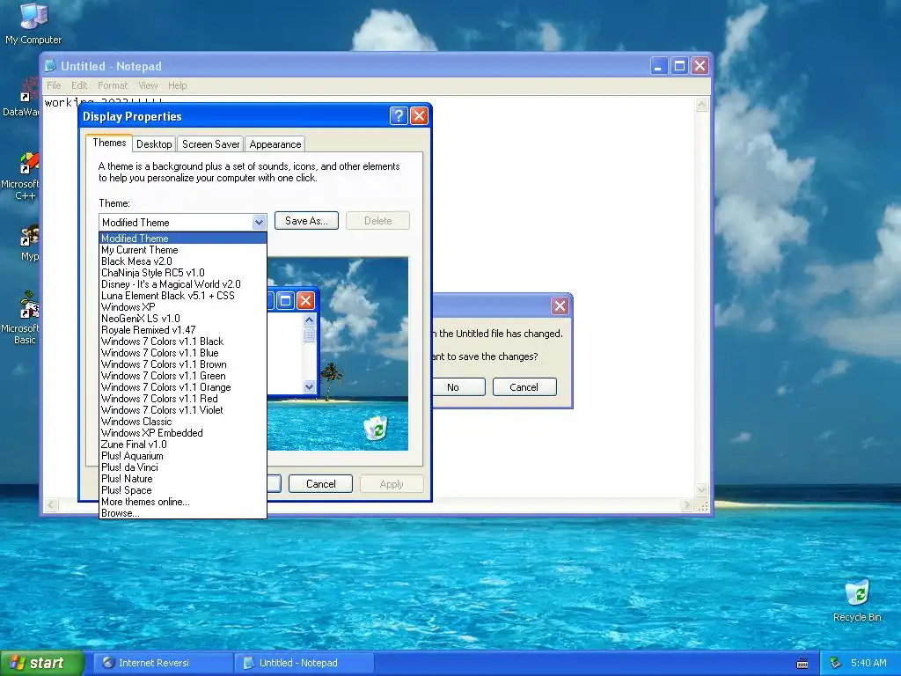Click the keyboard icon in the taskbar
Screen dimensions: 901x676
point(802,664)
